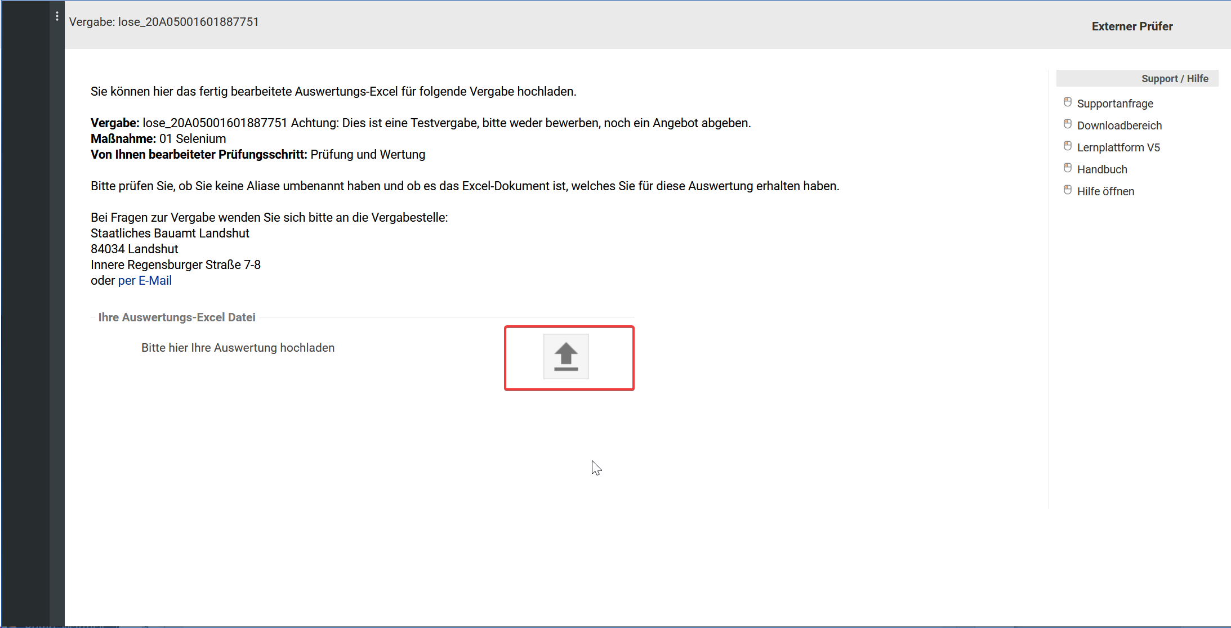Click the Externer Prüfer user label
This screenshot has width=1231, height=628.
[x=1132, y=26]
